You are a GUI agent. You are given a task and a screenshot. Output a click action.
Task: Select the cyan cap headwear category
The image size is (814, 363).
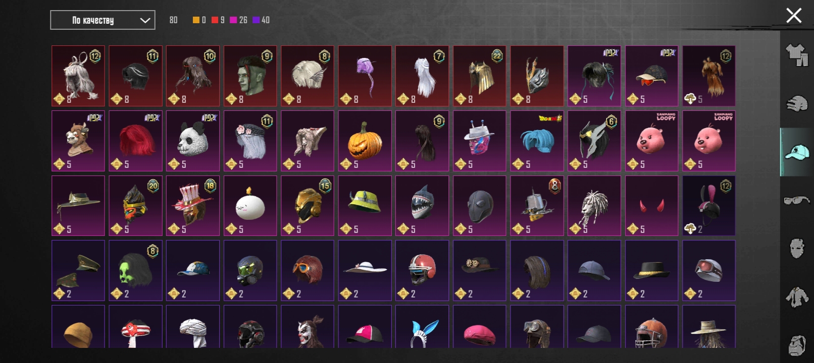pyautogui.click(x=797, y=152)
